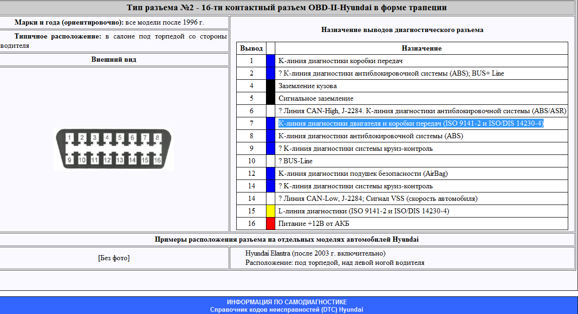Click the blue color cell for pin 9
The width and height of the screenshot is (578, 314).
pos(271,148)
